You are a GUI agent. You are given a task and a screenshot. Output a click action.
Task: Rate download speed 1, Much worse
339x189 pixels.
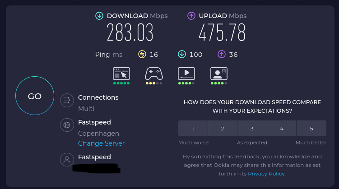tap(193, 128)
